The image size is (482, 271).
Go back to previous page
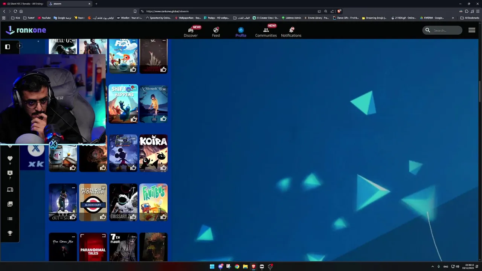pyautogui.click(x=4, y=11)
